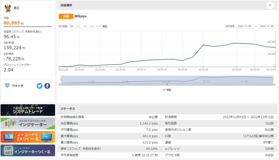The height and width of the screenshot is (160, 279).
Task: Click the 162回 trade count value
Action: (x=269, y=123)
